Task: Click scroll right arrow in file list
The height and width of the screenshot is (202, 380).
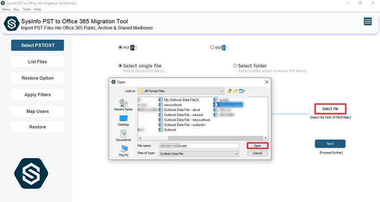Action: click(266, 138)
